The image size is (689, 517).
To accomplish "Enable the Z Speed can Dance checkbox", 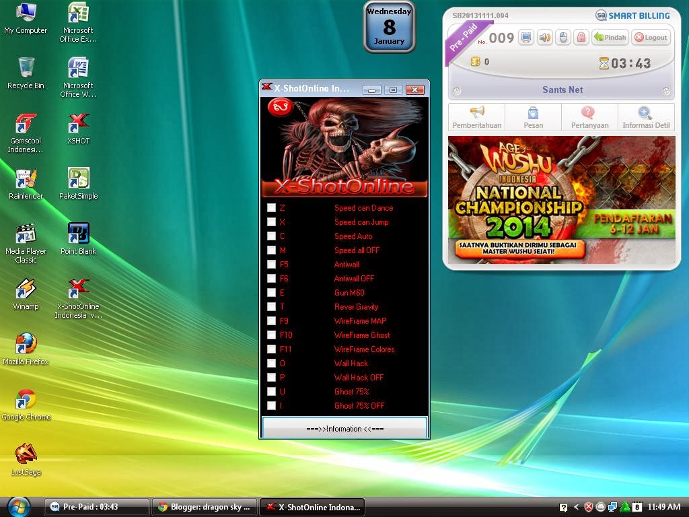I will pos(272,208).
